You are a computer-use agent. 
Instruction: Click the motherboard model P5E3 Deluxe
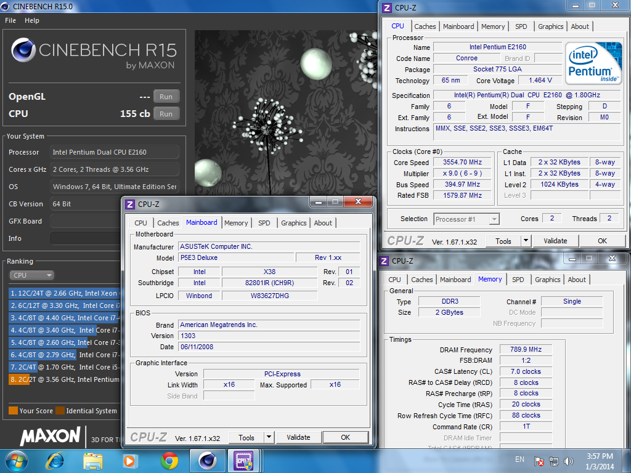pos(236,258)
